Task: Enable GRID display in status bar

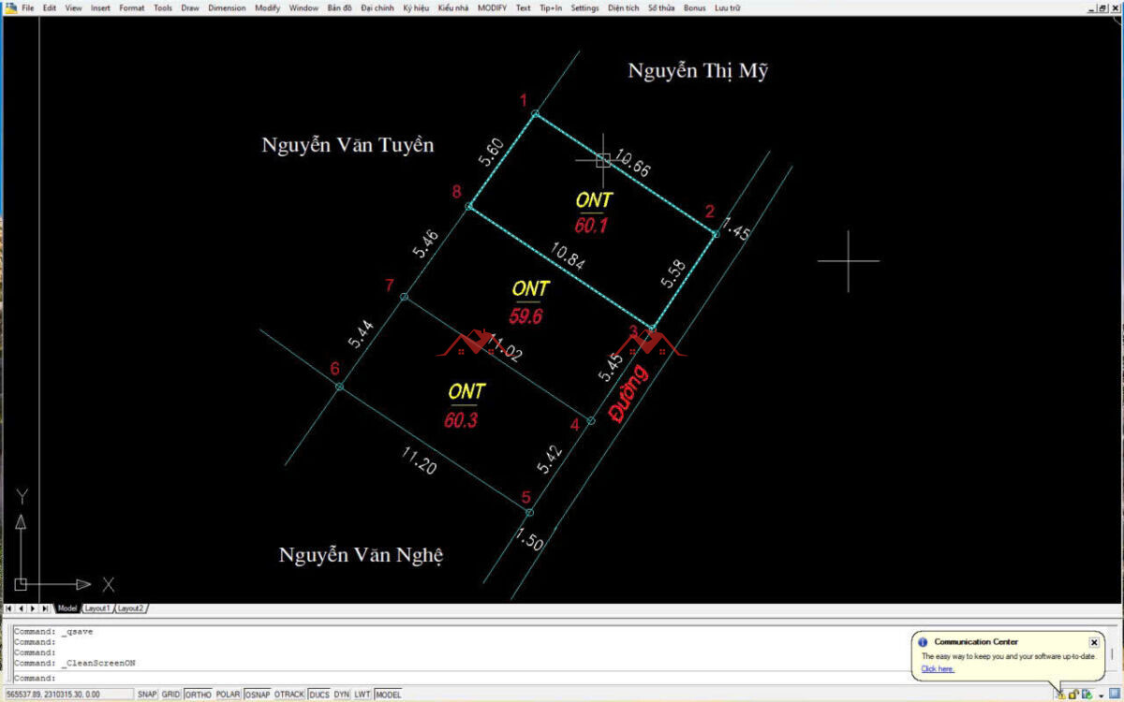Action: click(x=170, y=695)
